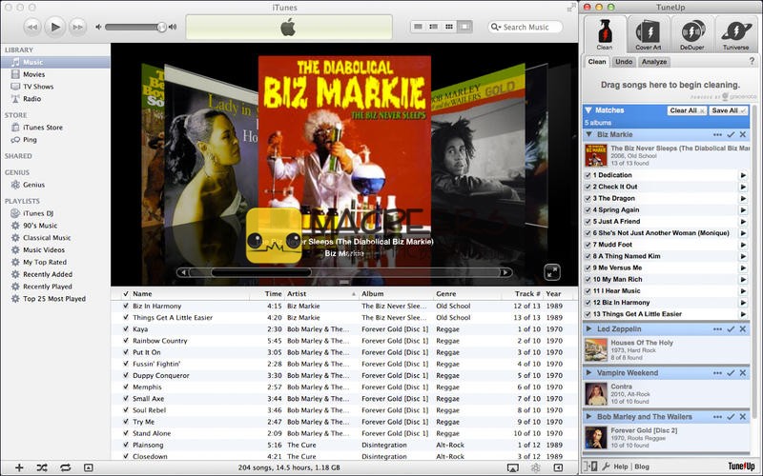Save the Vampire Weekend match with checkmark
This screenshot has height=476, width=763.
731,373
